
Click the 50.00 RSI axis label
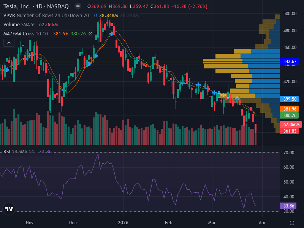[x=289, y=182]
